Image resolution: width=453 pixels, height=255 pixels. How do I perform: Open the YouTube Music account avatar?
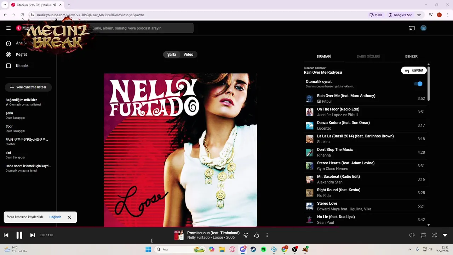(424, 28)
